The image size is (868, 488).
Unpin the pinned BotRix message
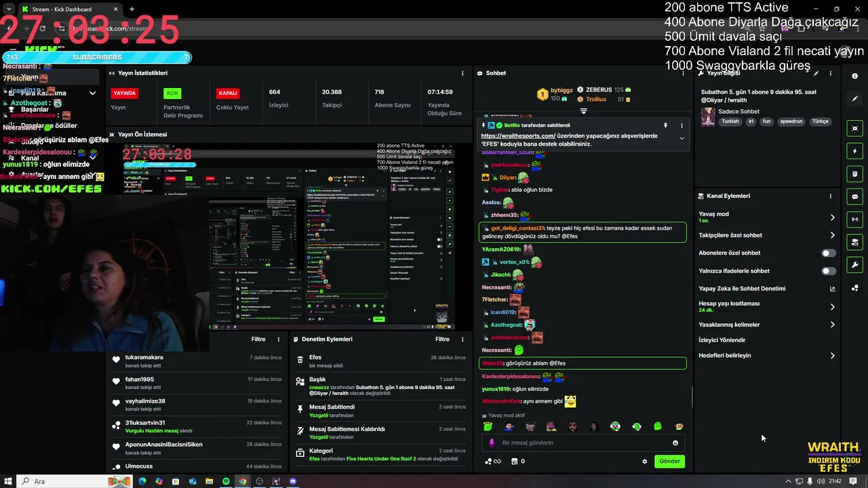665,125
